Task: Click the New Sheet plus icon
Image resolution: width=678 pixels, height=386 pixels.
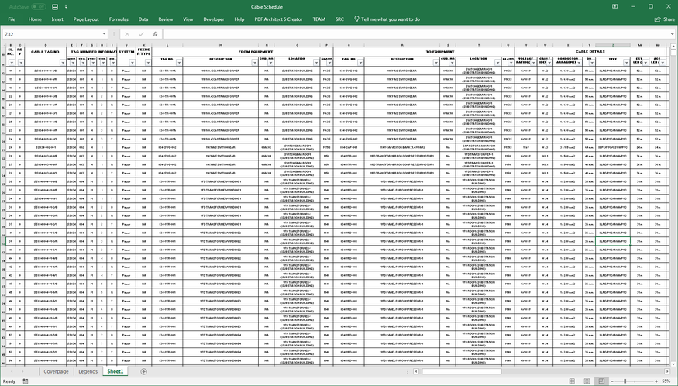Action: [x=143, y=371]
